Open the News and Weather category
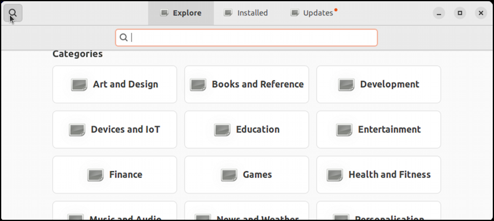 click(246, 211)
